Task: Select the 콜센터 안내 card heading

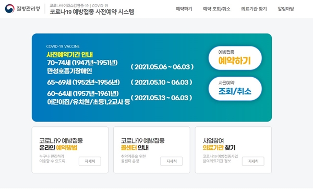Action: click(142, 144)
